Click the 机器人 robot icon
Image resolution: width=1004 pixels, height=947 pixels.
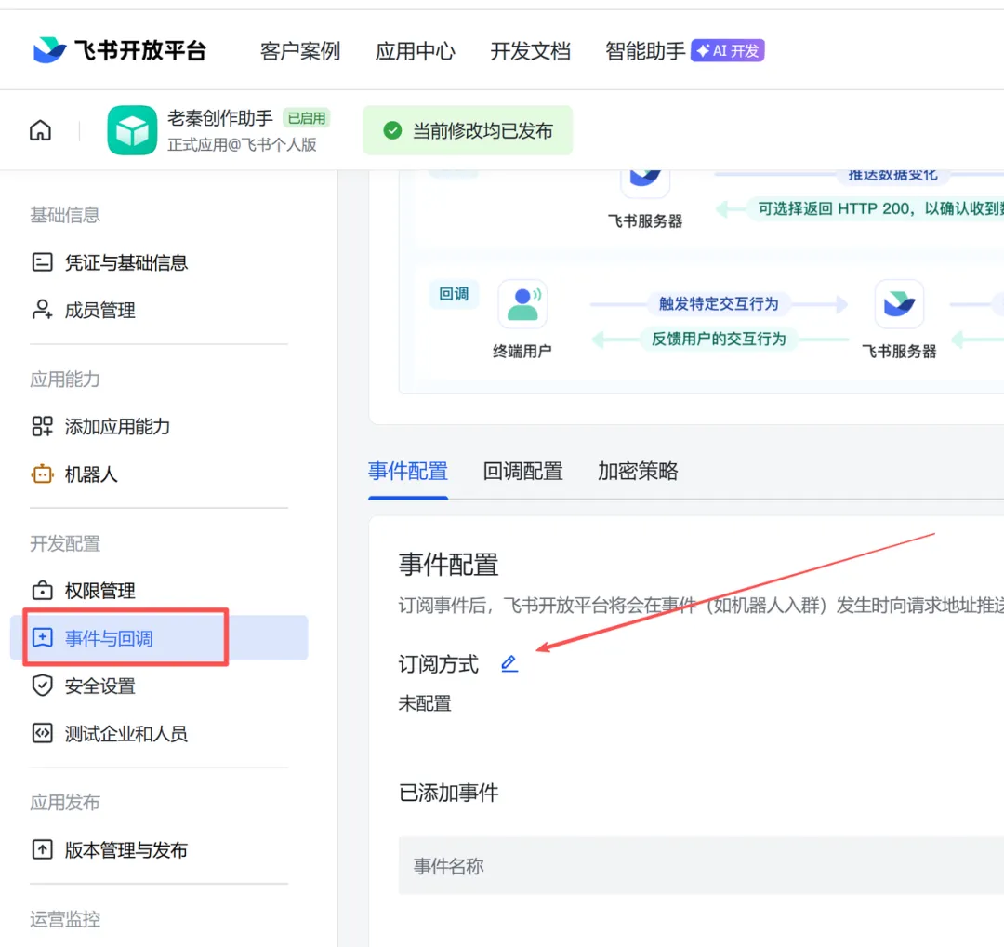[42, 474]
